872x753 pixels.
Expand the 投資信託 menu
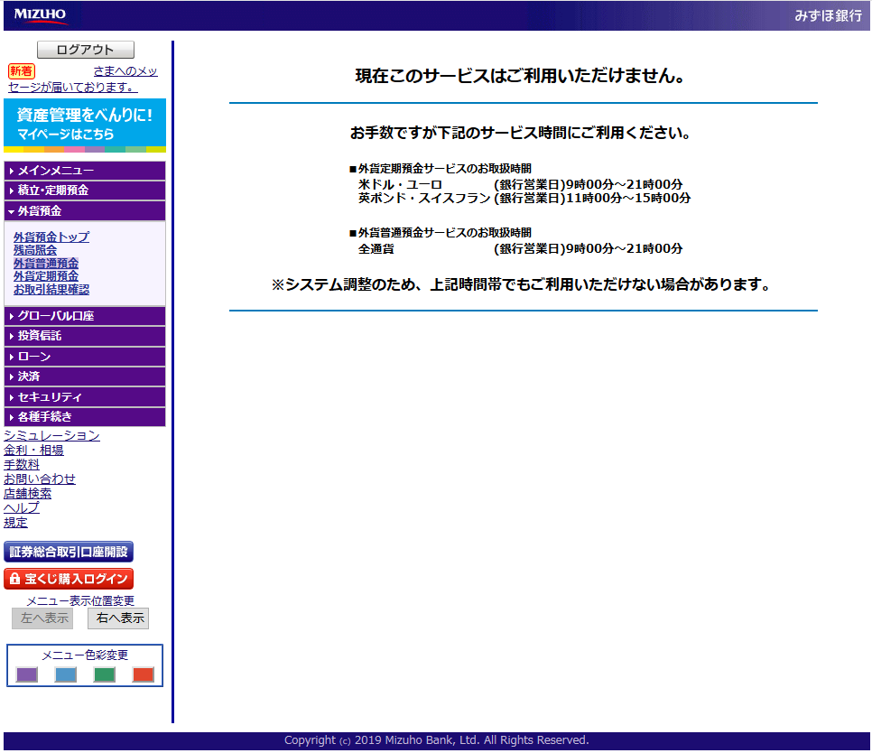click(x=85, y=336)
